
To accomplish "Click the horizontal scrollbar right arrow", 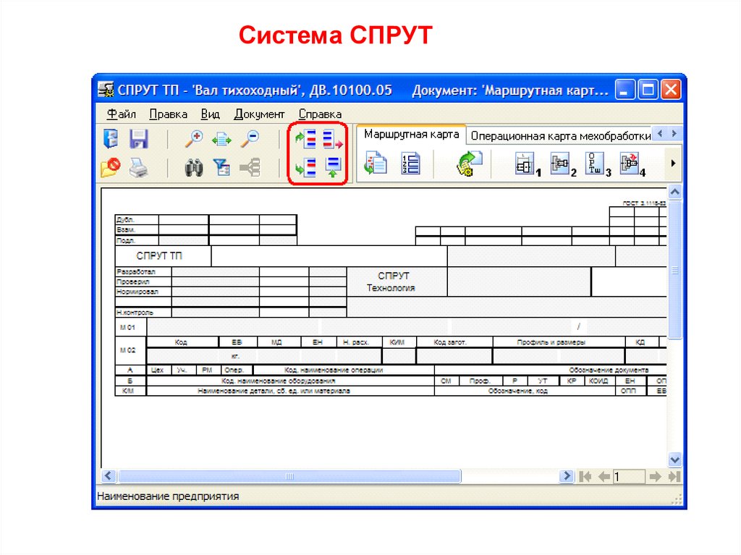I will (x=566, y=476).
